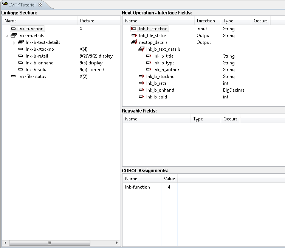Viewport: 285px width, 248px height.
Task: Expand the lnk-b-text-details tree node
Action: pos(14,43)
